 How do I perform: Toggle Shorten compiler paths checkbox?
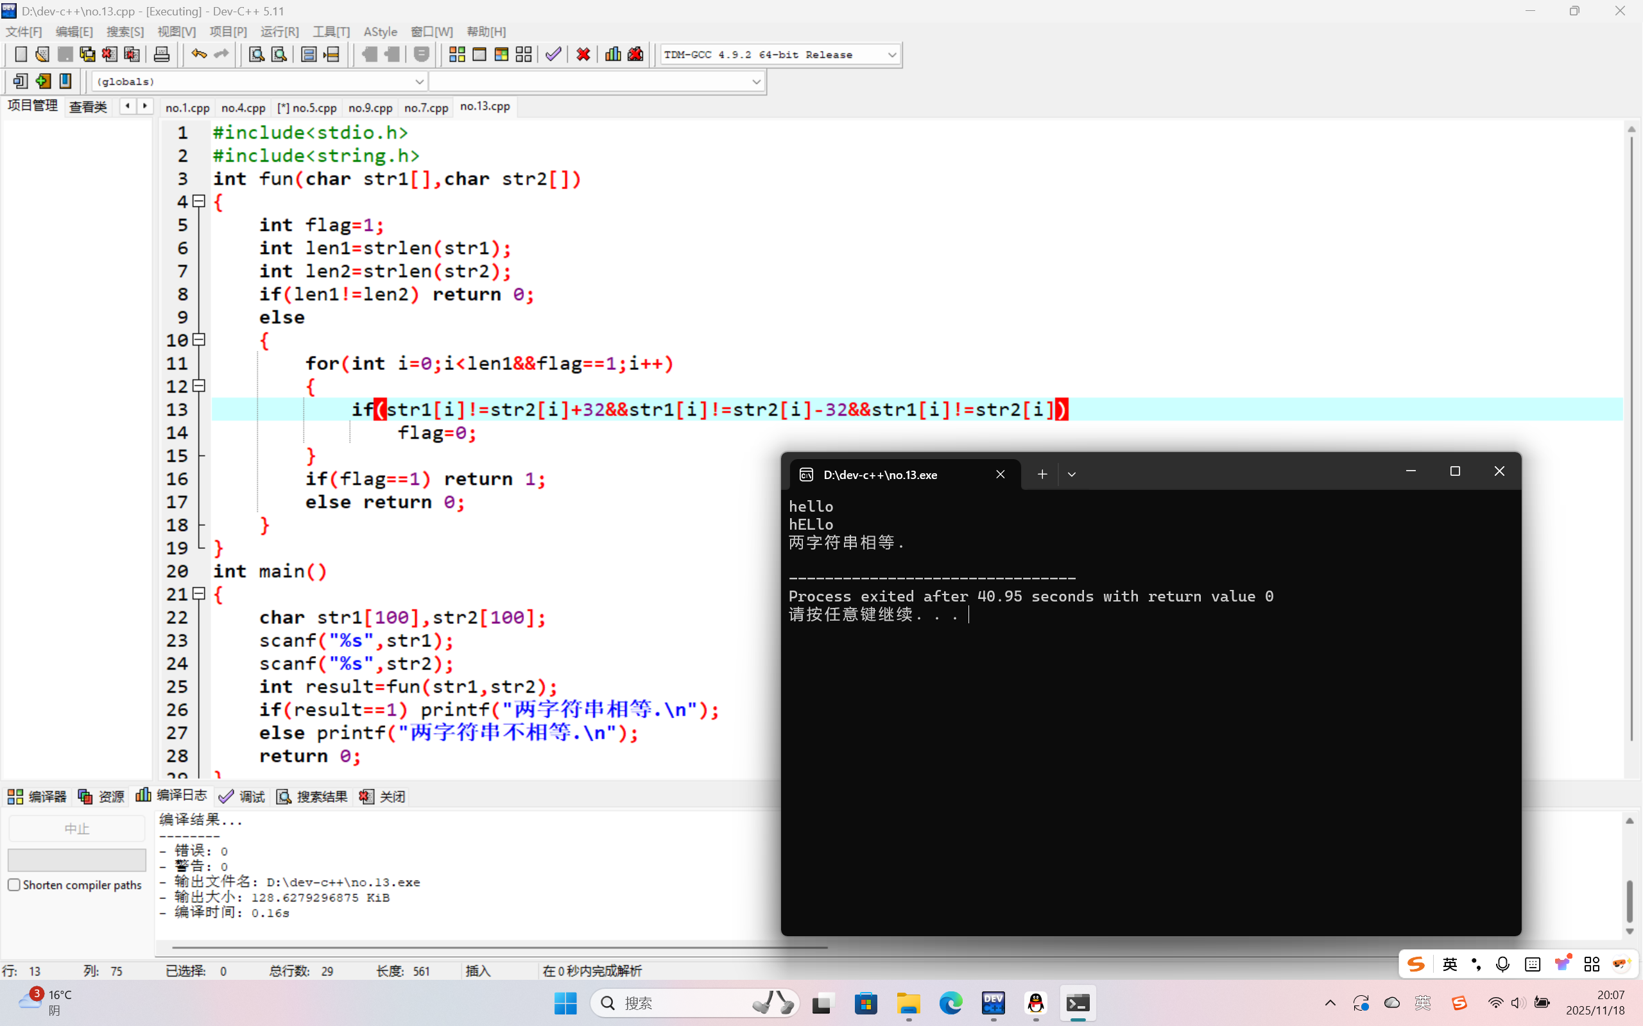pyautogui.click(x=14, y=885)
